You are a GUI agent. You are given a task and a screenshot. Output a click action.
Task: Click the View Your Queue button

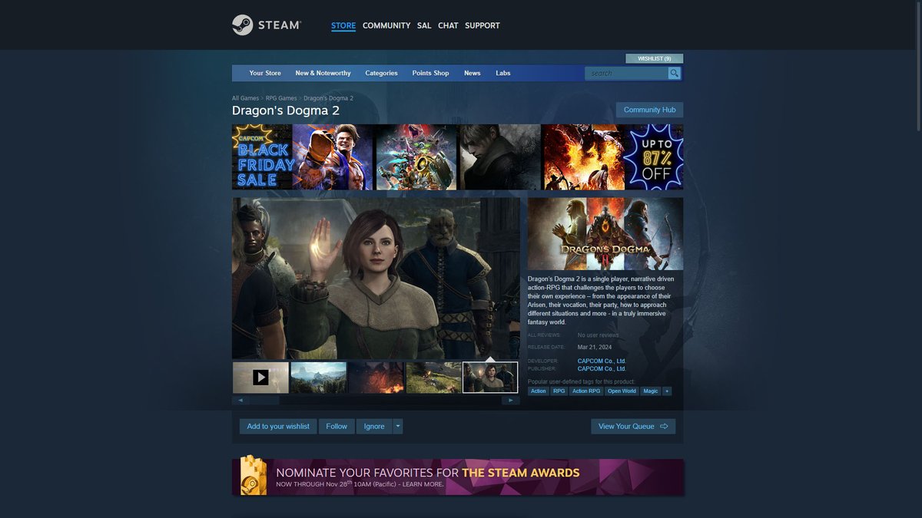pos(633,426)
